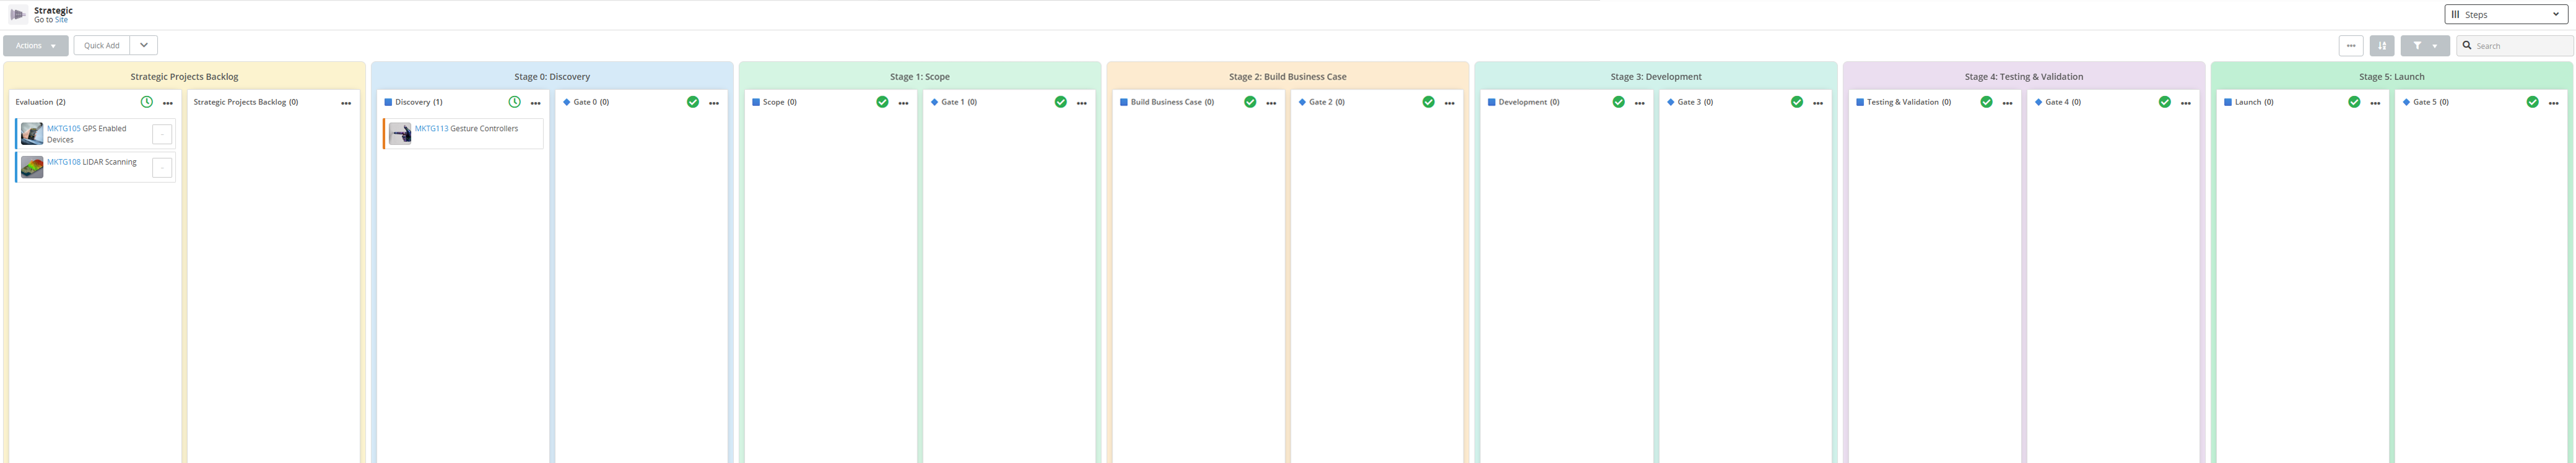
Task: Open the Gate 2 ellipsis menu
Action: point(1450,103)
